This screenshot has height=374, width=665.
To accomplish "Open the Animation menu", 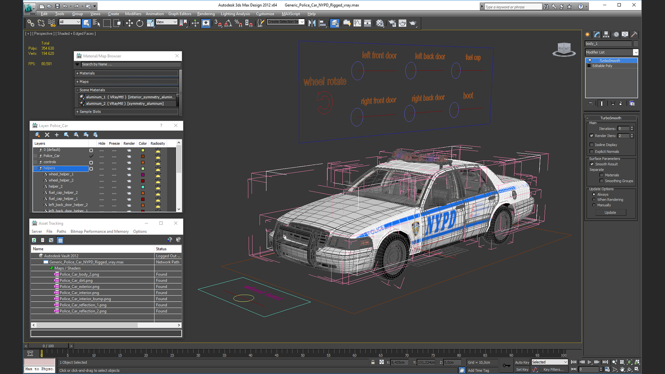I will 154,14.
